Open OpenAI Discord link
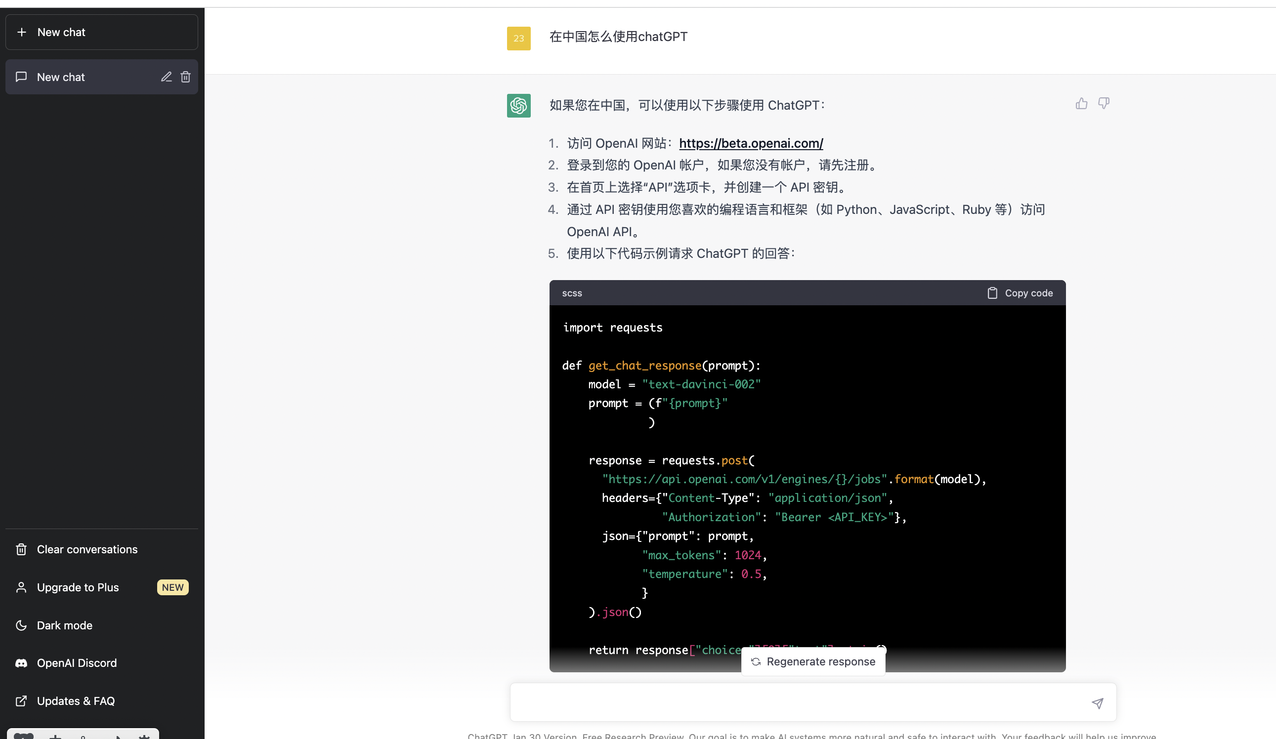 pos(101,663)
